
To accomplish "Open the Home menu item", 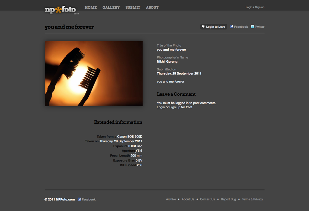I will click(x=91, y=8).
